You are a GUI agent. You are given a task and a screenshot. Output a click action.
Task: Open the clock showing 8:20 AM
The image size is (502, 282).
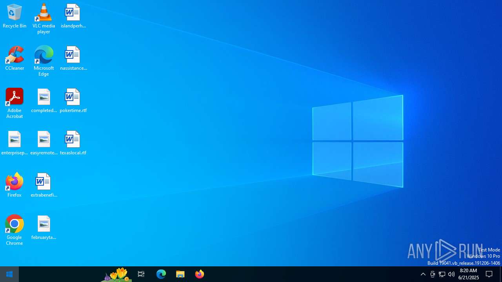469,274
